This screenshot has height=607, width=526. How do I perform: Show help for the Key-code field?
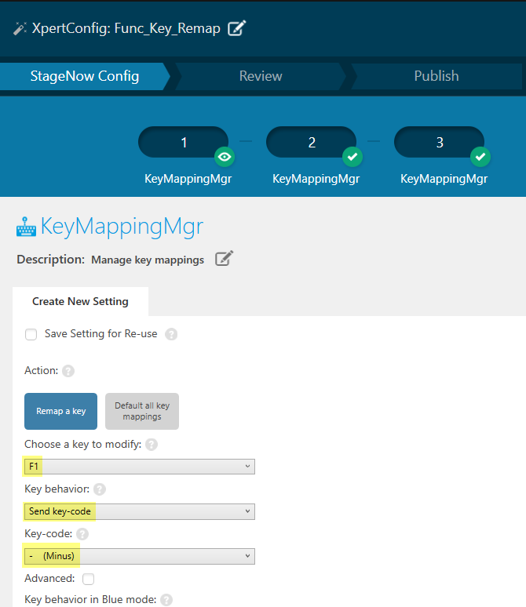coord(82,534)
